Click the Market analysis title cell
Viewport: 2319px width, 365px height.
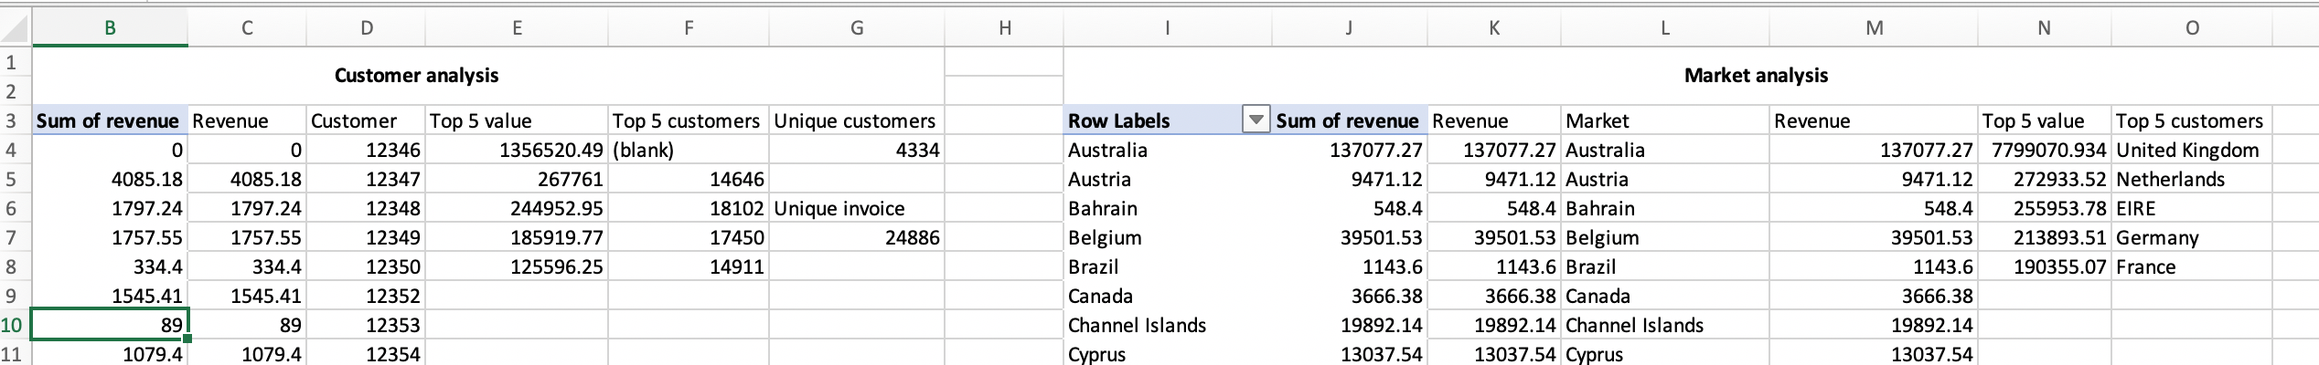pos(1756,76)
